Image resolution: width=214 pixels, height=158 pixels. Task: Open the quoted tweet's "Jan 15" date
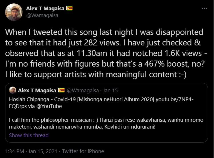click(x=110, y=91)
